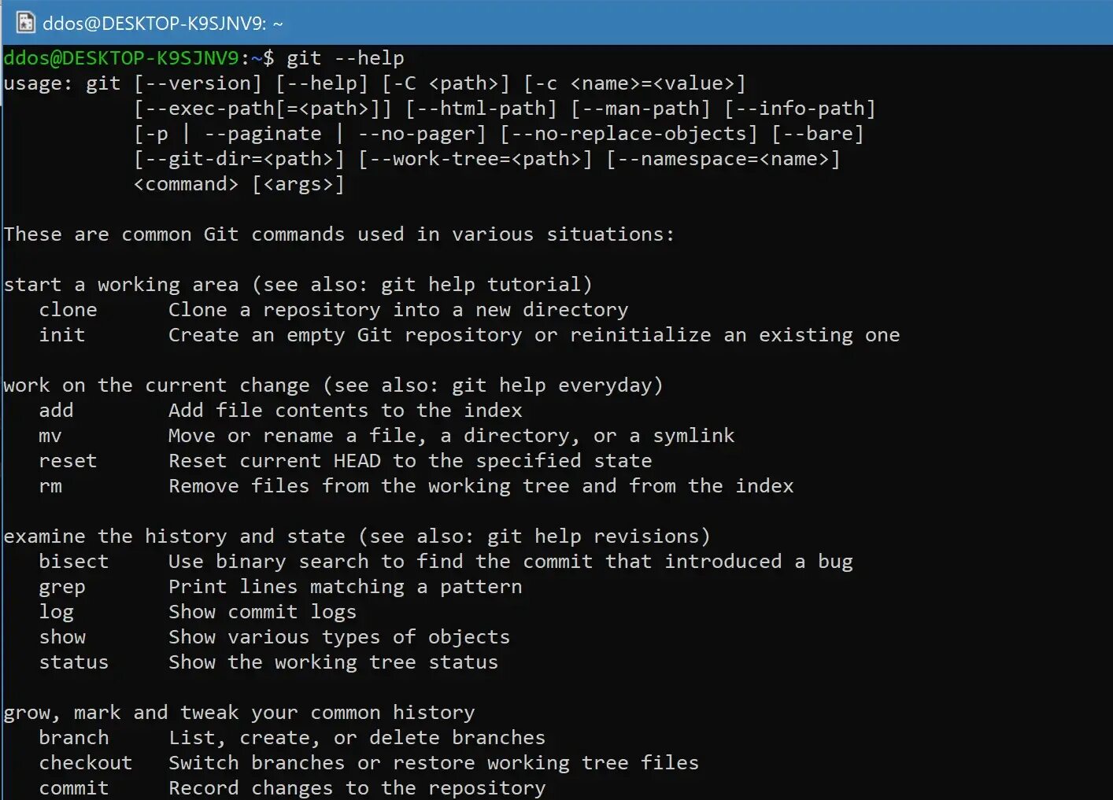The width and height of the screenshot is (1113, 800).
Task: Click the terminal icon in the title bar
Action: click(26, 22)
